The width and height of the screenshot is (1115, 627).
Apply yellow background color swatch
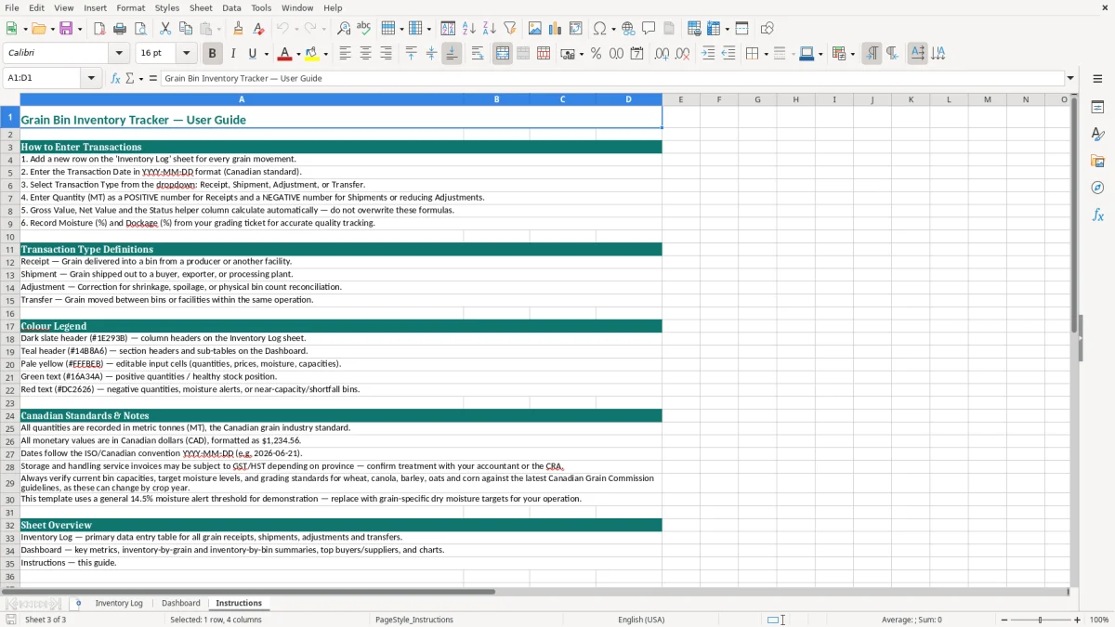click(313, 54)
